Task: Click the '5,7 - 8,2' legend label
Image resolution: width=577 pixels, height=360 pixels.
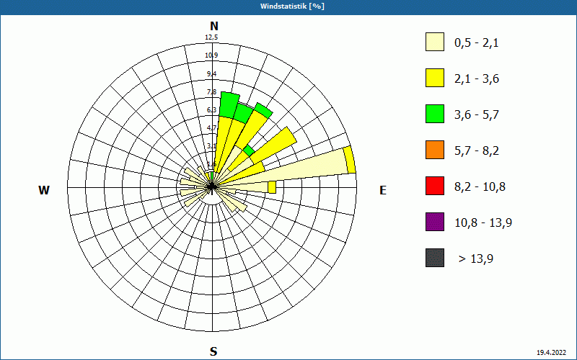Action: (477, 151)
